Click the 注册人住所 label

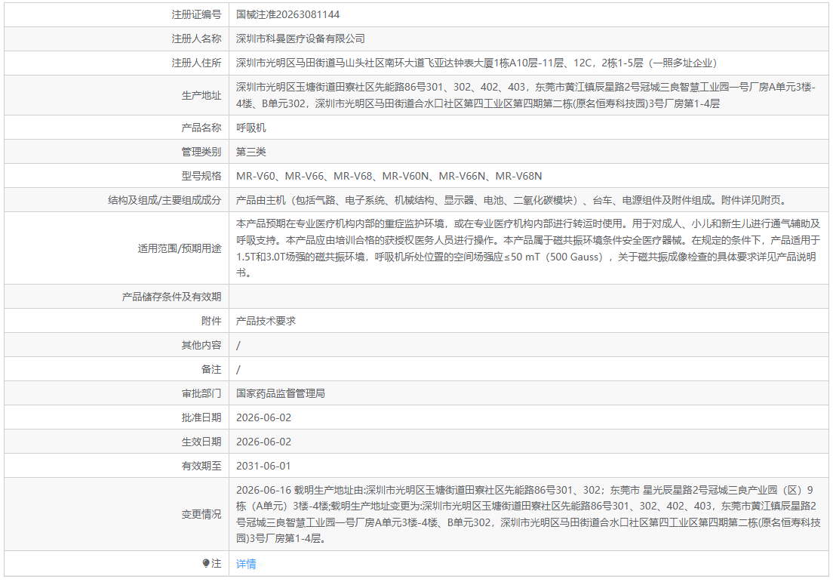tap(196, 63)
